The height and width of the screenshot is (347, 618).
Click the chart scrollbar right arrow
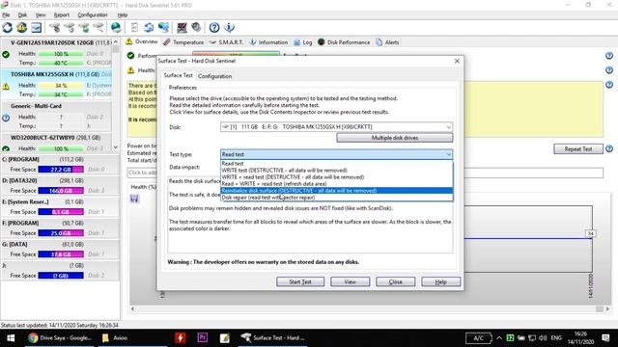[x=607, y=309]
